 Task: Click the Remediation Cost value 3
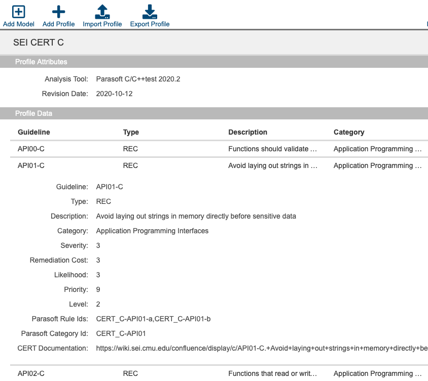pyautogui.click(x=98, y=261)
